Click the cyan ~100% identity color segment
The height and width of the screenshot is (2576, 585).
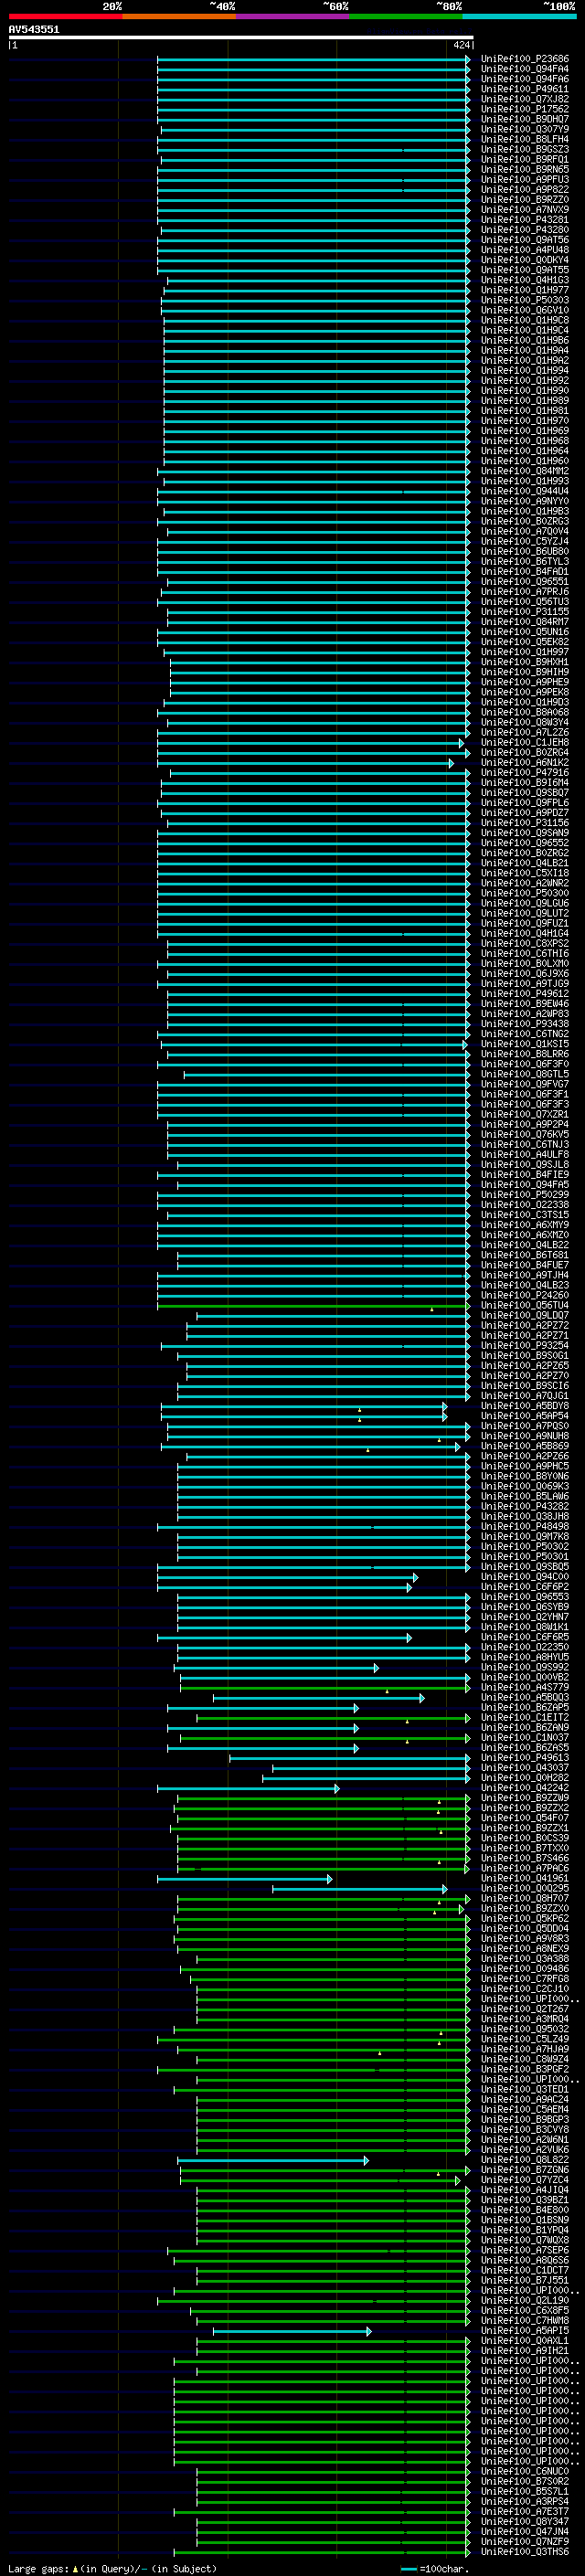pos(520,17)
